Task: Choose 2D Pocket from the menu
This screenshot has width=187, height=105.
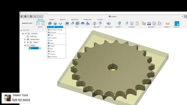Action: [x=56, y=32]
